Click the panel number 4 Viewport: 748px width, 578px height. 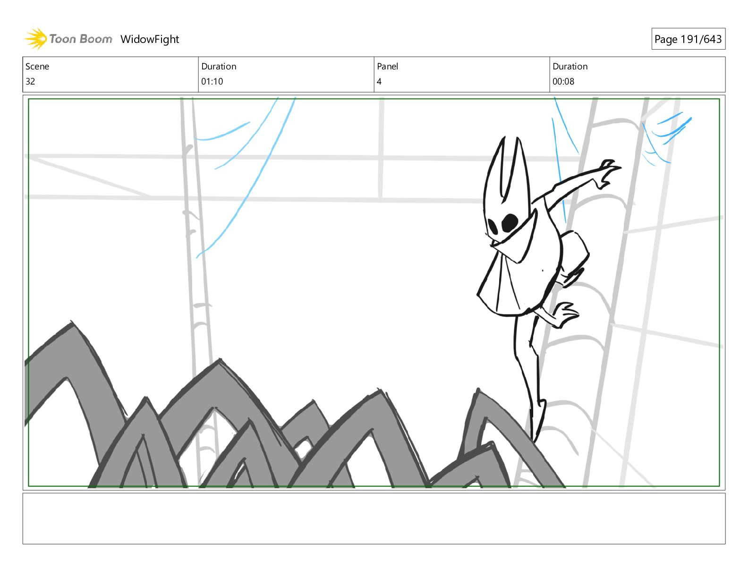379,81
